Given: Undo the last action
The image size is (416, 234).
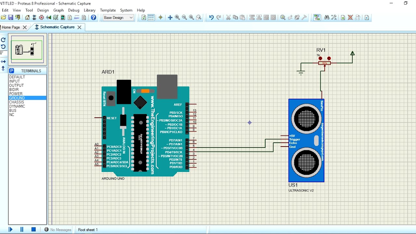Looking at the screenshot, I should pyautogui.click(x=211, y=18).
